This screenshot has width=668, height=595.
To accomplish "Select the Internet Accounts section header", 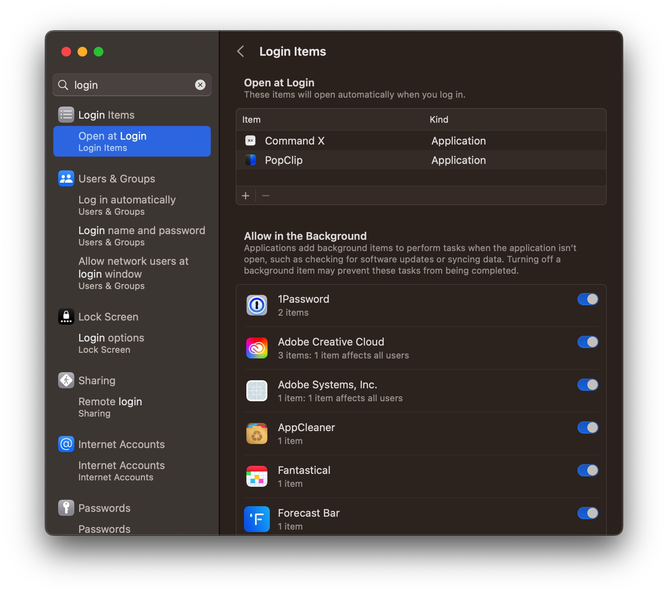I will [122, 444].
